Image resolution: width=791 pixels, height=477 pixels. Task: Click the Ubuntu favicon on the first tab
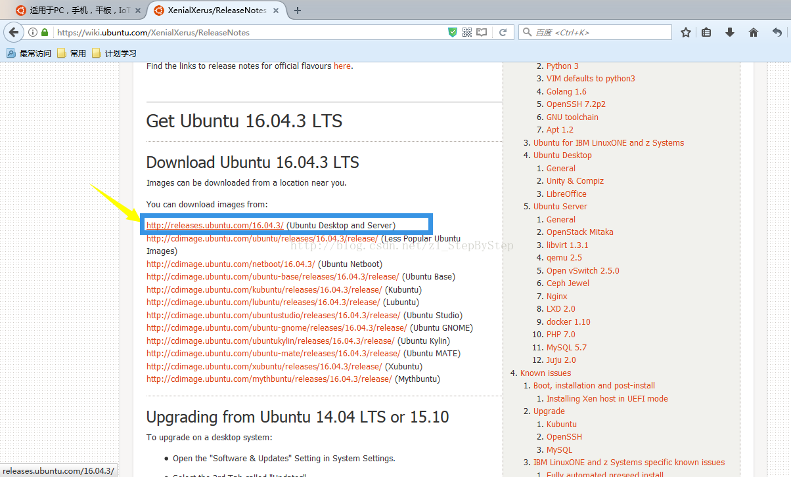point(21,10)
